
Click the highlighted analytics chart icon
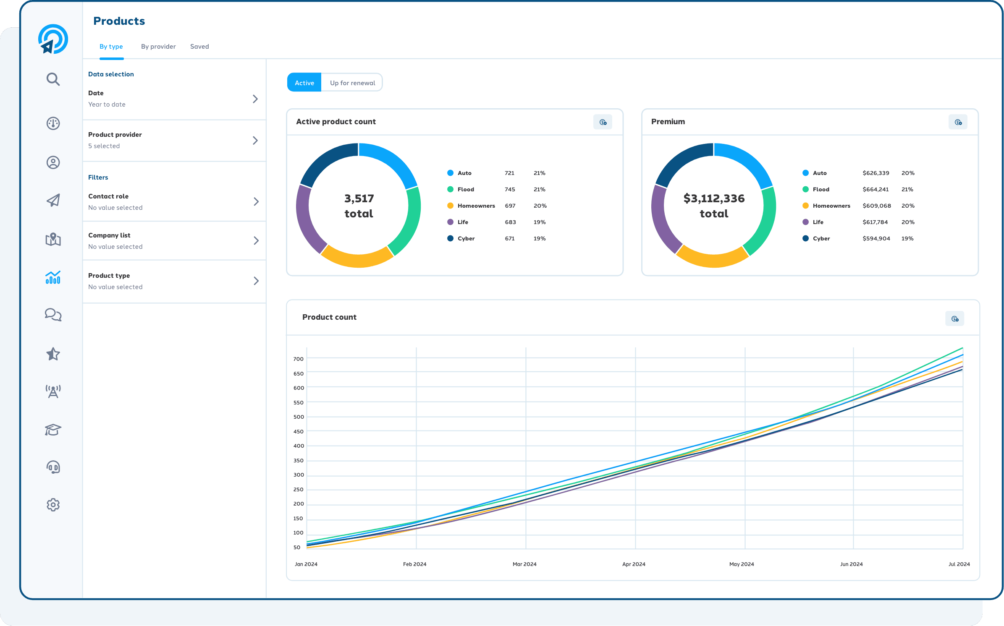tap(53, 277)
